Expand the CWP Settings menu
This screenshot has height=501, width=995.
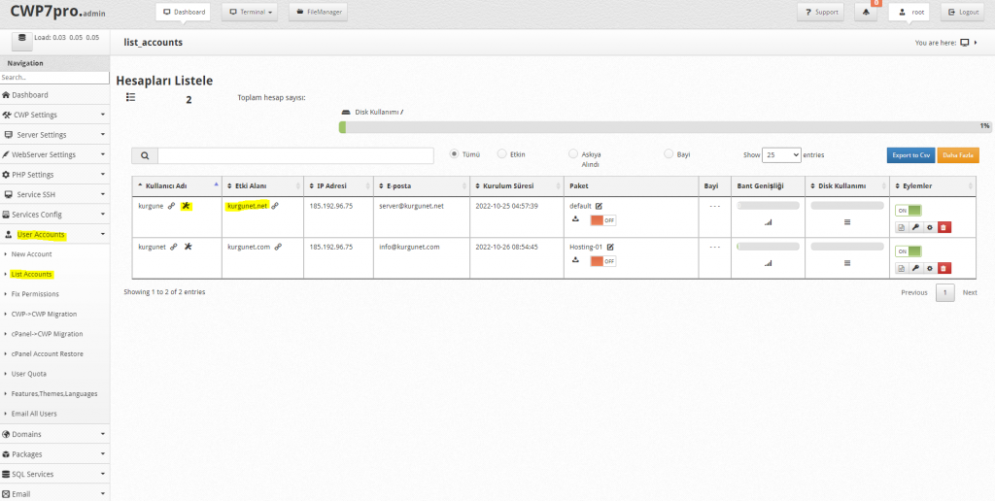(x=54, y=115)
